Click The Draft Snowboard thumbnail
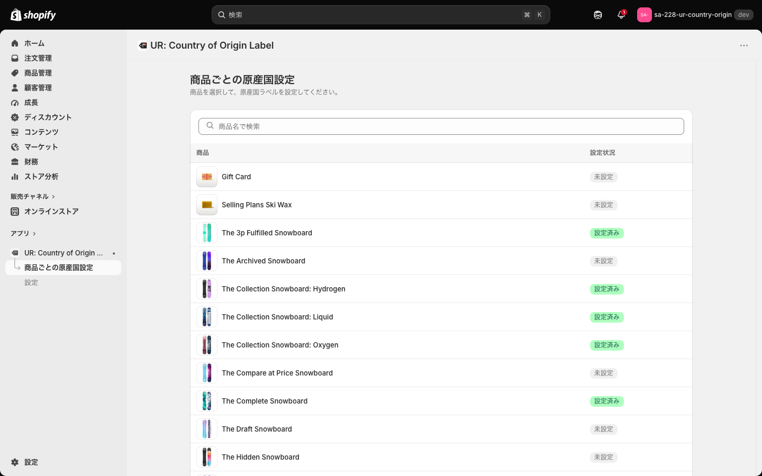This screenshot has width=762, height=476. (x=207, y=429)
